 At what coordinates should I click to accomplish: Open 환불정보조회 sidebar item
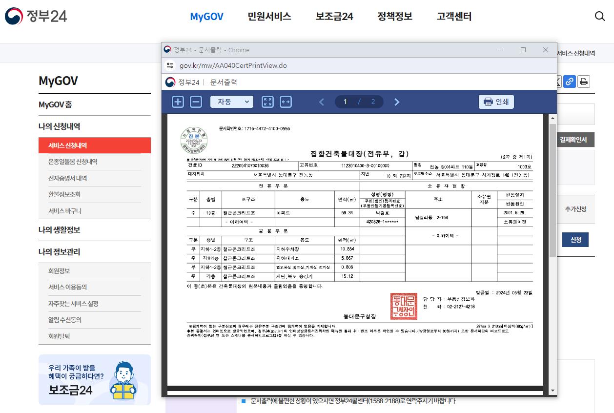[64, 194]
